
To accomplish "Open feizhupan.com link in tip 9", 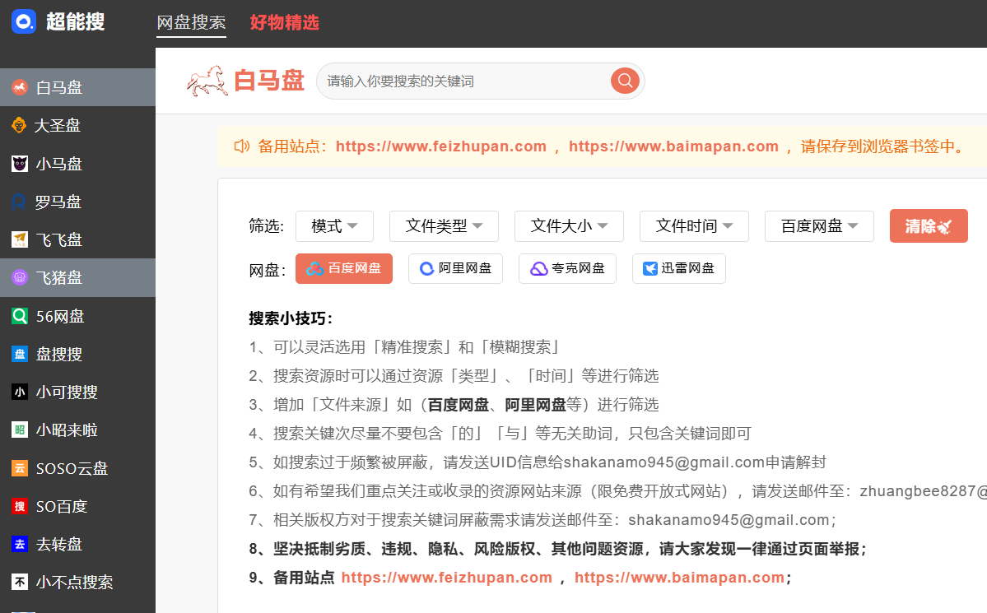I will 446,577.
